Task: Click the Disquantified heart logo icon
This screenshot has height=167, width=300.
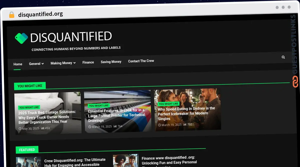Action: point(21,38)
